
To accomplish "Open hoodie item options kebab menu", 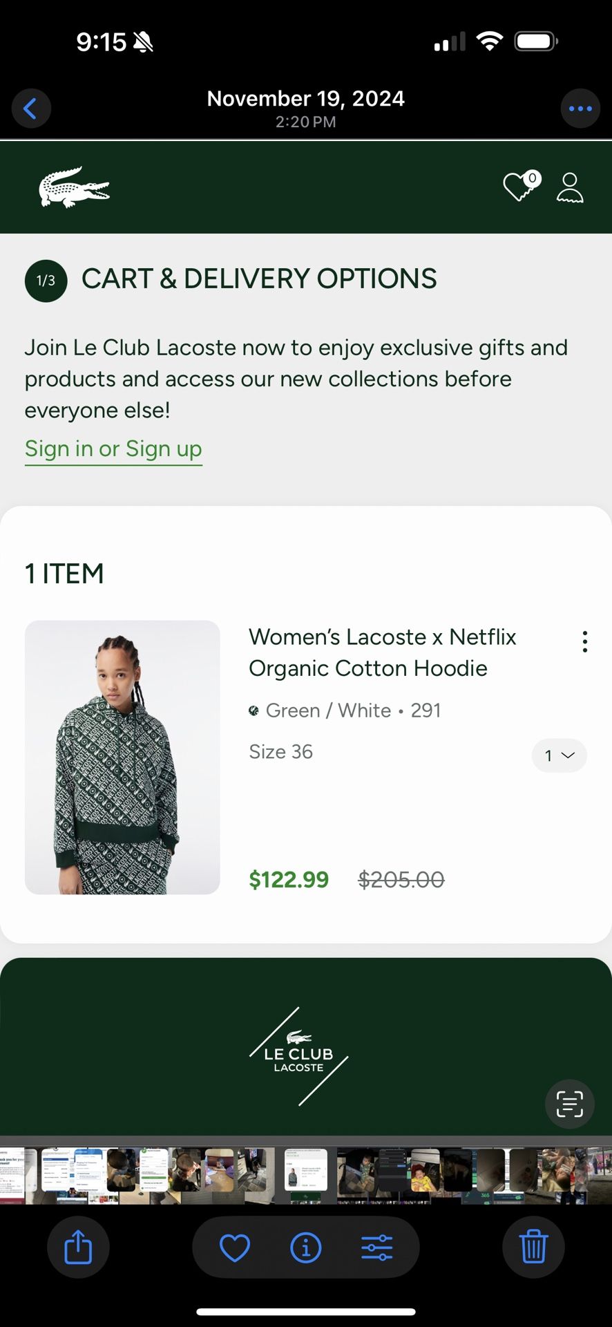I will (x=585, y=641).
